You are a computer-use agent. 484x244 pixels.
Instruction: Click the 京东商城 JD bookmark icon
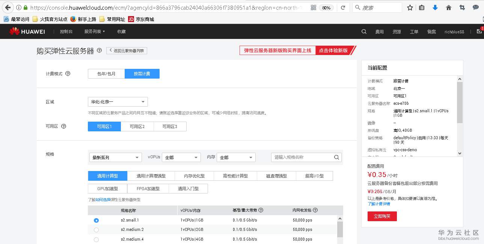[131, 19]
